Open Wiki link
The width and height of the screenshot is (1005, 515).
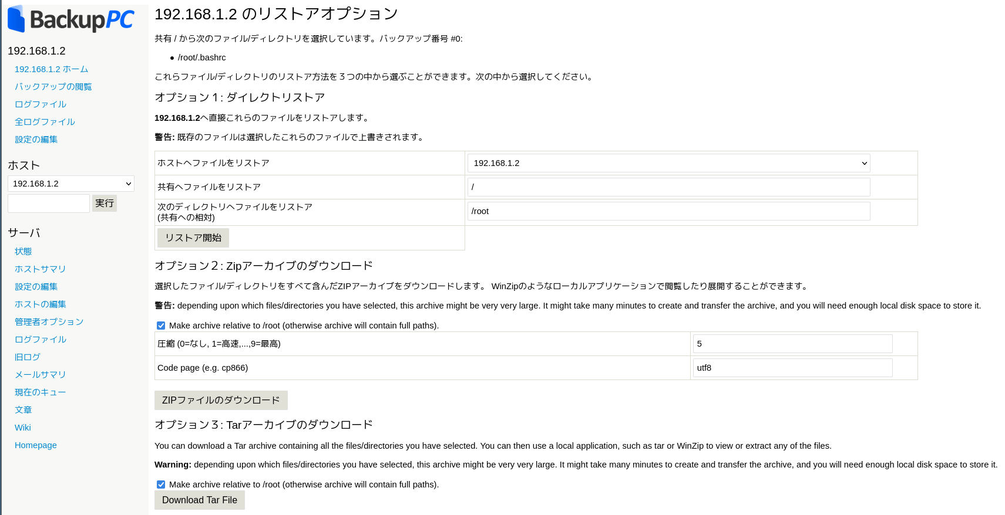click(x=22, y=428)
